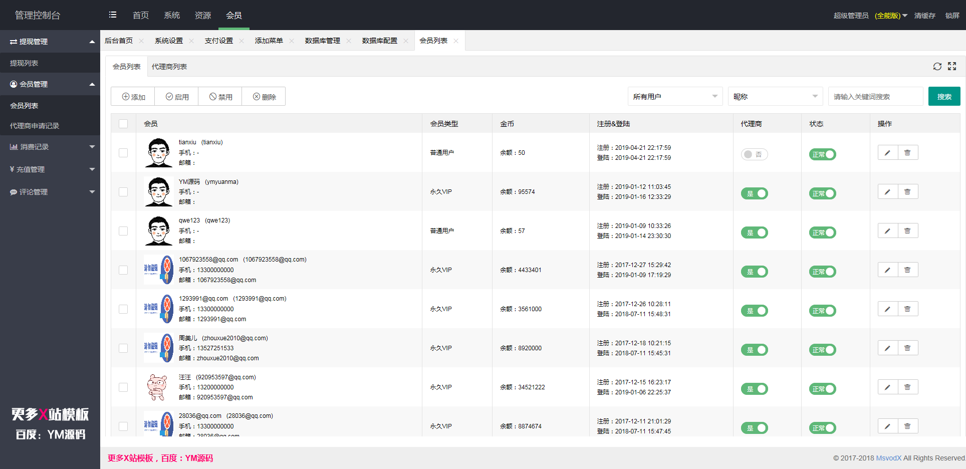Image resolution: width=966 pixels, height=469 pixels.
Task: Toggle the sidebar menu collapse icon
Action: [113, 15]
